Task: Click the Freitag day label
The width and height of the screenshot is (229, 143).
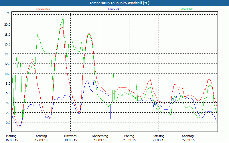Action: pos(129,136)
